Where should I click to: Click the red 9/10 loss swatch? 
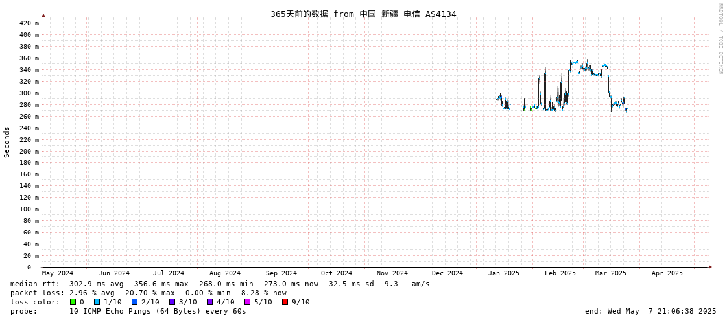285,302
